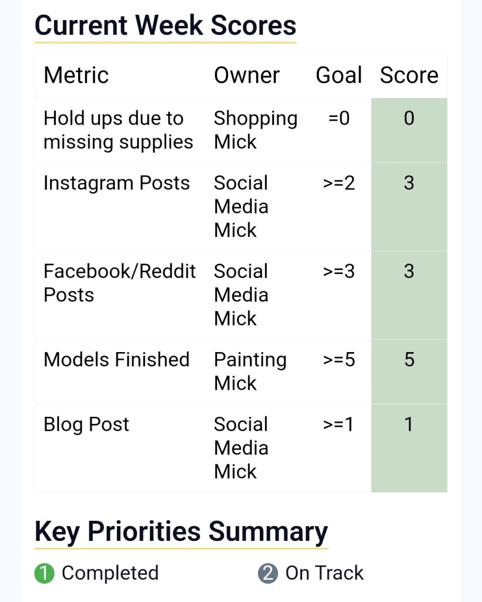Click the gray On Track status icon

tap(267, 573)
